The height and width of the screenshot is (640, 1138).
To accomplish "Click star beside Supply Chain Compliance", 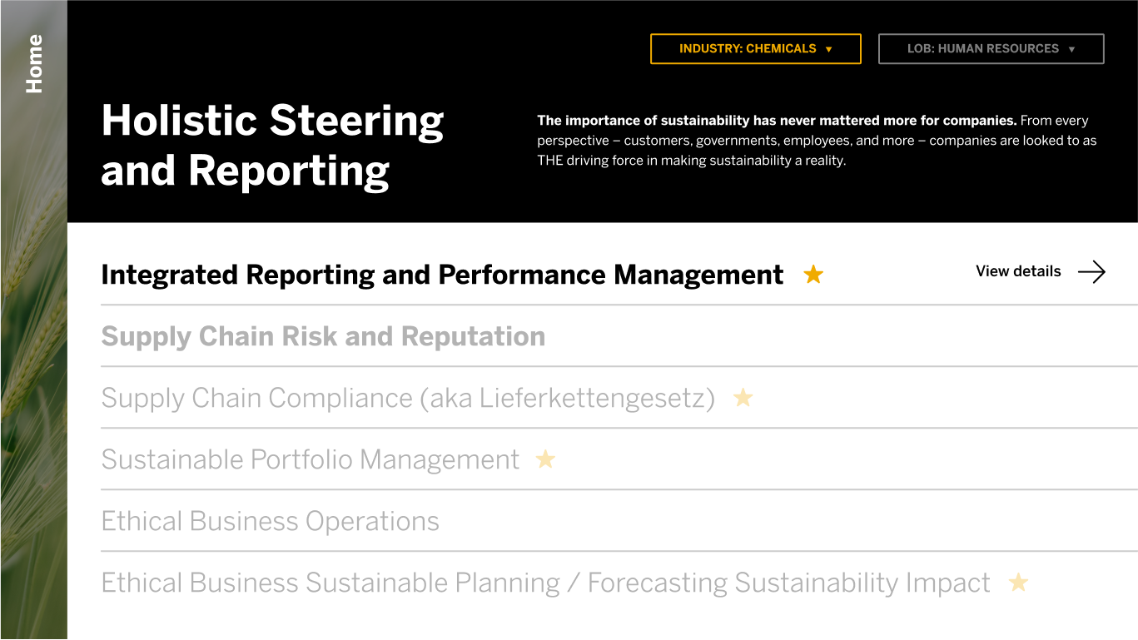I will [743, 398].
